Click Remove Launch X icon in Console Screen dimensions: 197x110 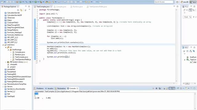tap(156, 88)
